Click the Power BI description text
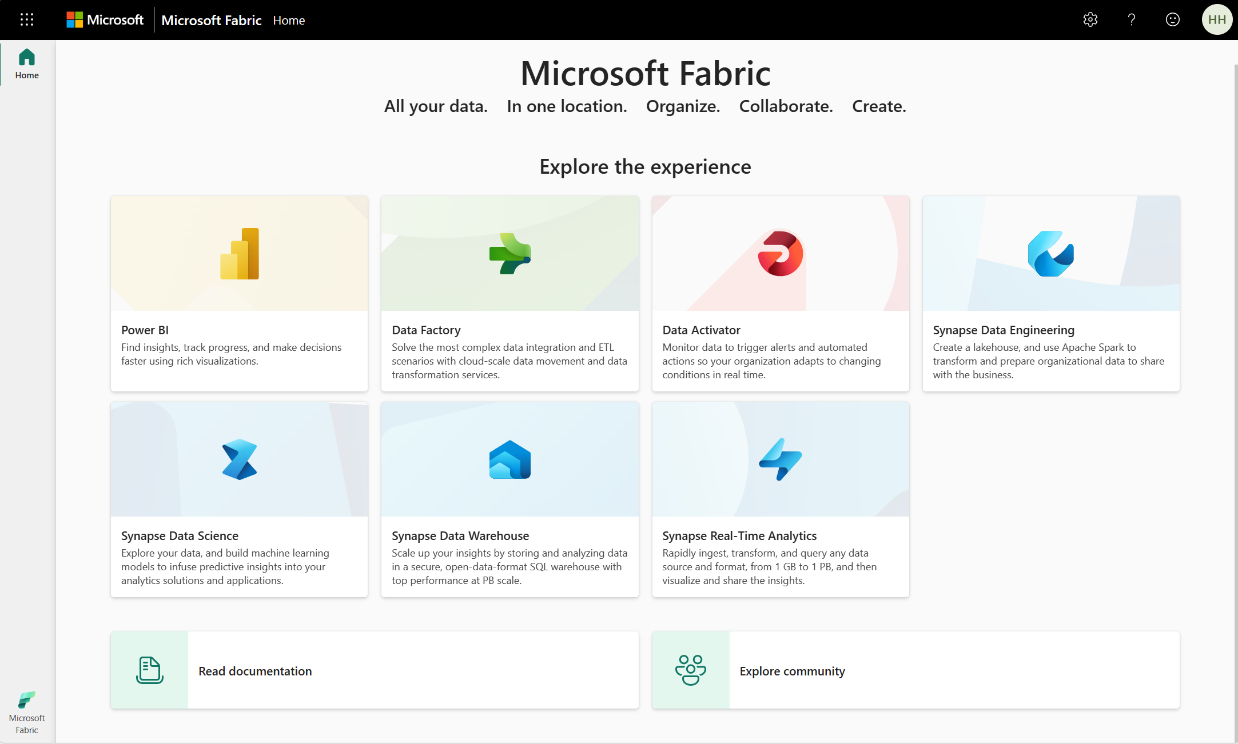Image resolution: width=1238 pixels, height=744 pixels. 231,354
